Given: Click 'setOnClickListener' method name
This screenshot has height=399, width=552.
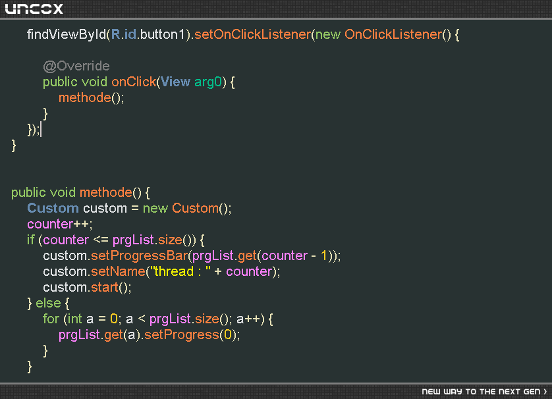Looking at the screenshot, I should (x=253, y=34).
